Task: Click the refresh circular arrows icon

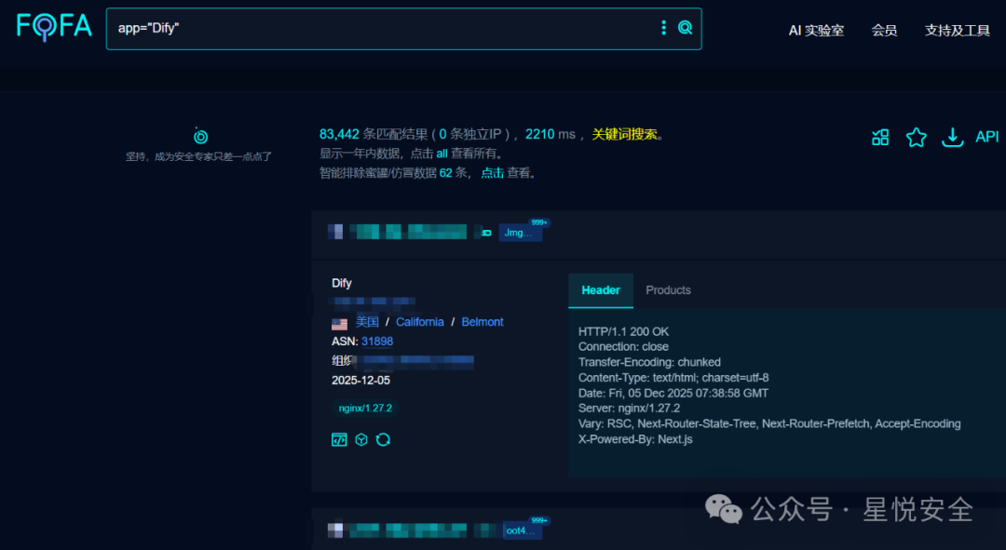Action: pyautogui.click(x=383, y=440)
